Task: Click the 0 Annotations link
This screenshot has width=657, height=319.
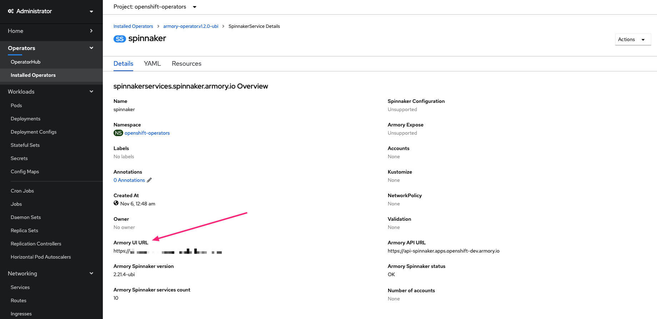Action: coord(129,180)
